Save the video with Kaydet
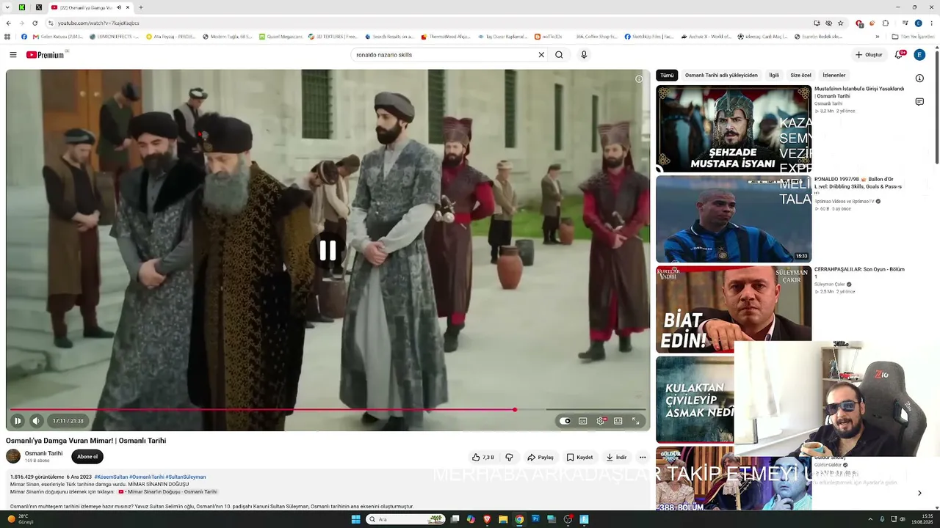This screenshot has width=940, height=528. (x=579, y=458)
